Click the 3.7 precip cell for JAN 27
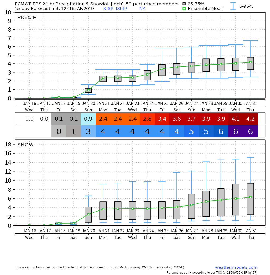Screen dimensions: 270x275 click(191, 119)
